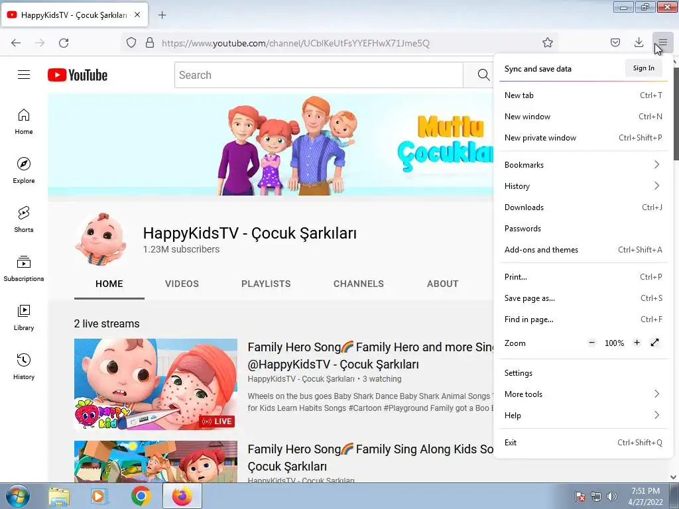Image resolution: width=679 pixels, height=509 pixels.
Task: Go to YouTube logo home
Action: click(x=78, y=75)
